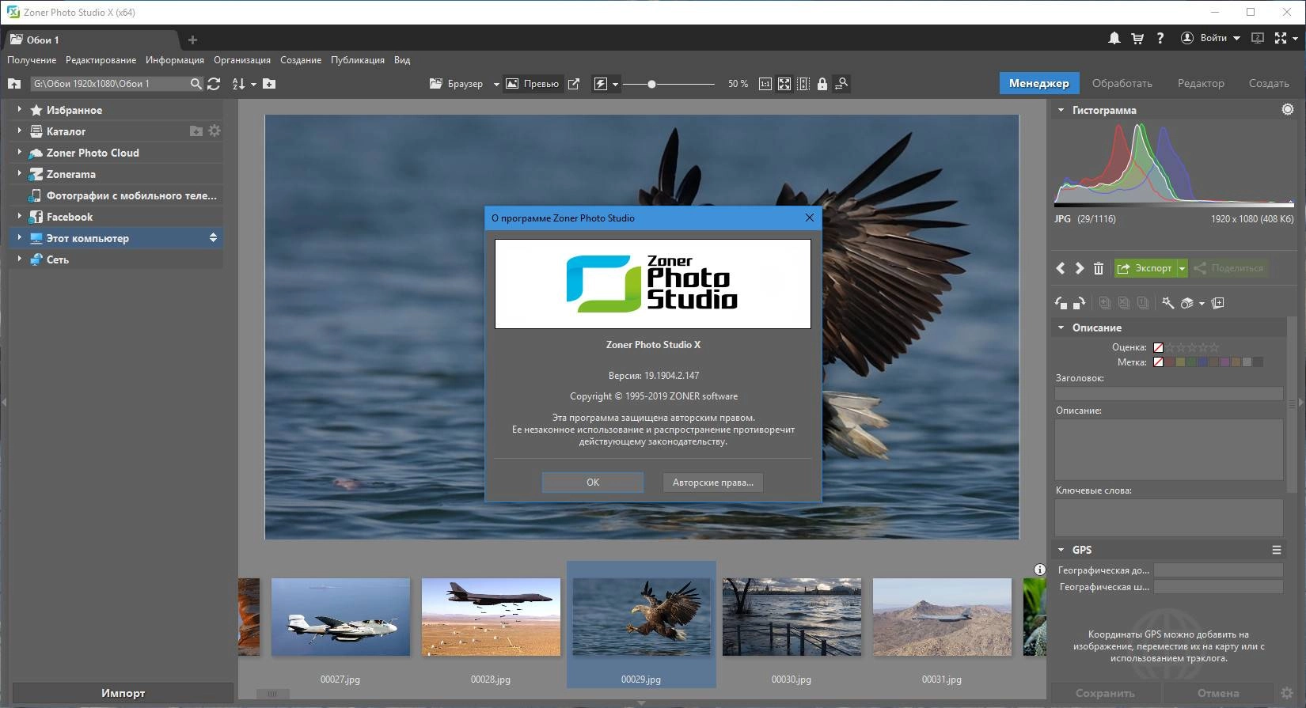Switch to the Создать module tab

1269,83
